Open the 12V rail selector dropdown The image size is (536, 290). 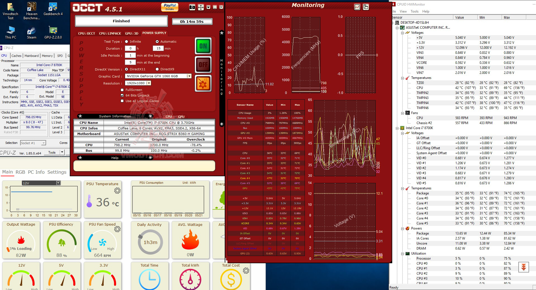(x=58, y=183)
